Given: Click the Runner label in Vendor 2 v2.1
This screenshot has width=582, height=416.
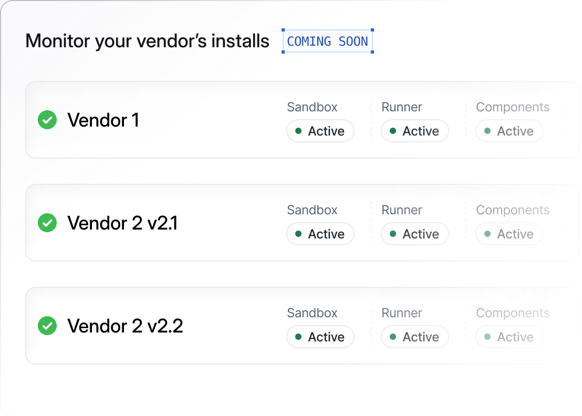Looking at the screenshot, I should coord(402,210).
